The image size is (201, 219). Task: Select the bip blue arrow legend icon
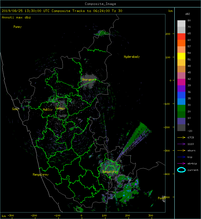click(x=181, y=157)
